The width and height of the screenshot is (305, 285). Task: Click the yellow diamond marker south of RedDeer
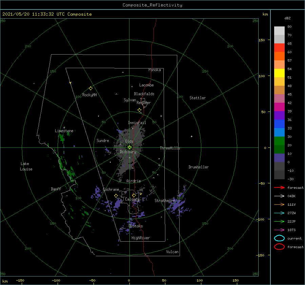pyautogui.click(x=139, y=110)
